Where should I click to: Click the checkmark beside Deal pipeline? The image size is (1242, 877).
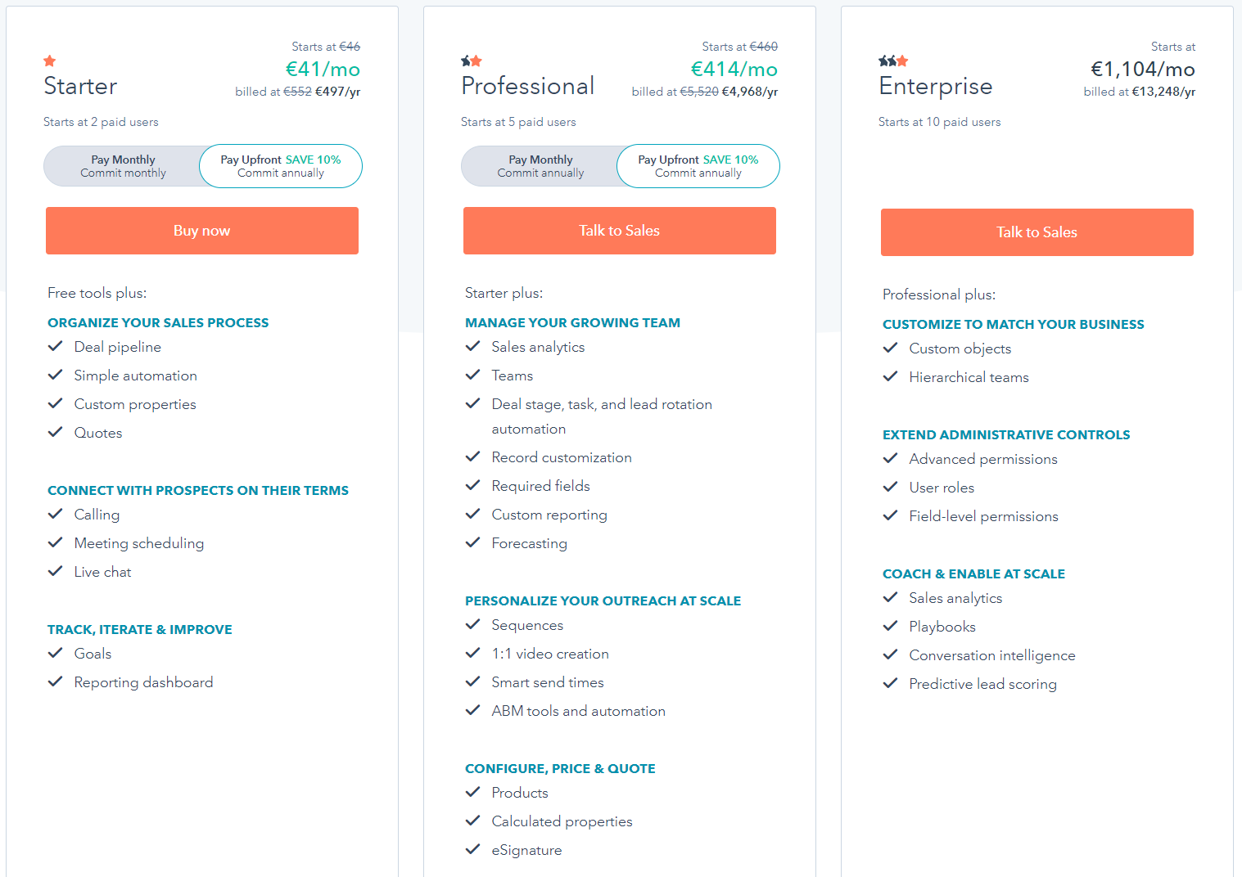[56, 346]
